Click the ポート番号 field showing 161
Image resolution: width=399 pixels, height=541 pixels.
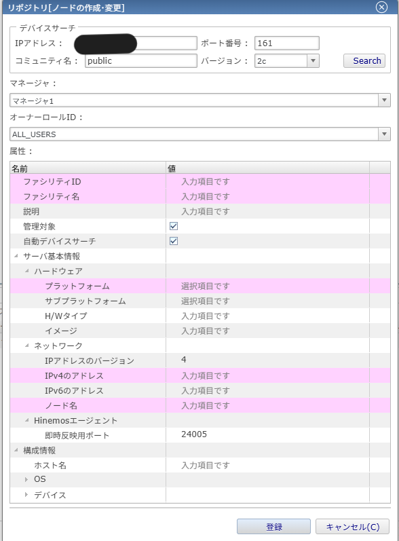click(286, 43)
